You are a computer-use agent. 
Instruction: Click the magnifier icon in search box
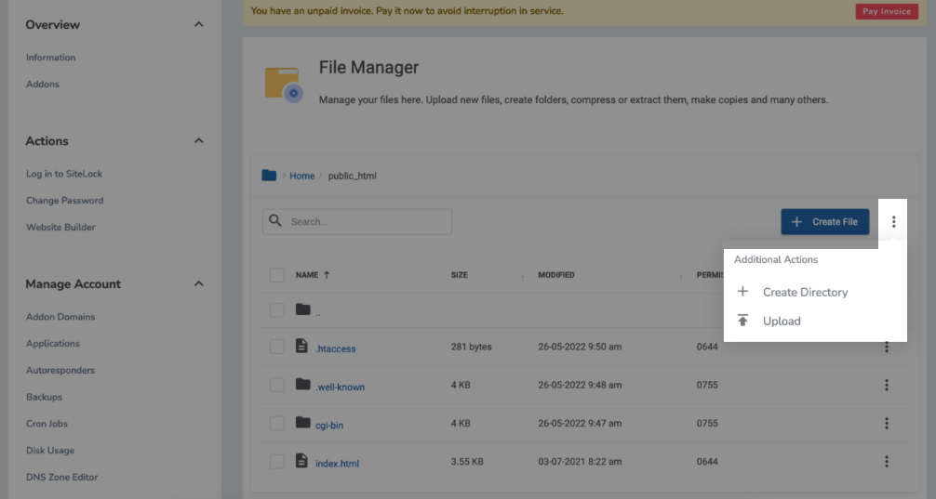point(275,221)
